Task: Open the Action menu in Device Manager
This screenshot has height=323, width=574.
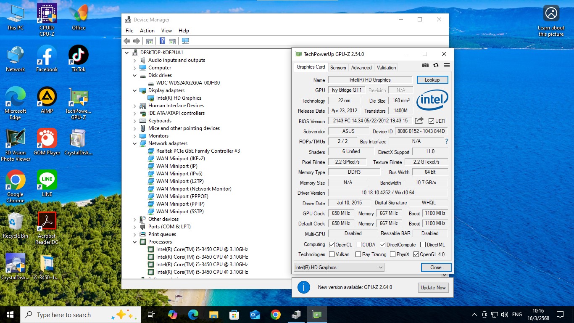Action: [x=147, y=31]
